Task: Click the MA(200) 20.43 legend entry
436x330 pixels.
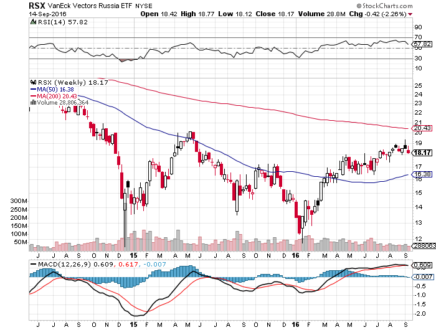Action: [54, 96]
